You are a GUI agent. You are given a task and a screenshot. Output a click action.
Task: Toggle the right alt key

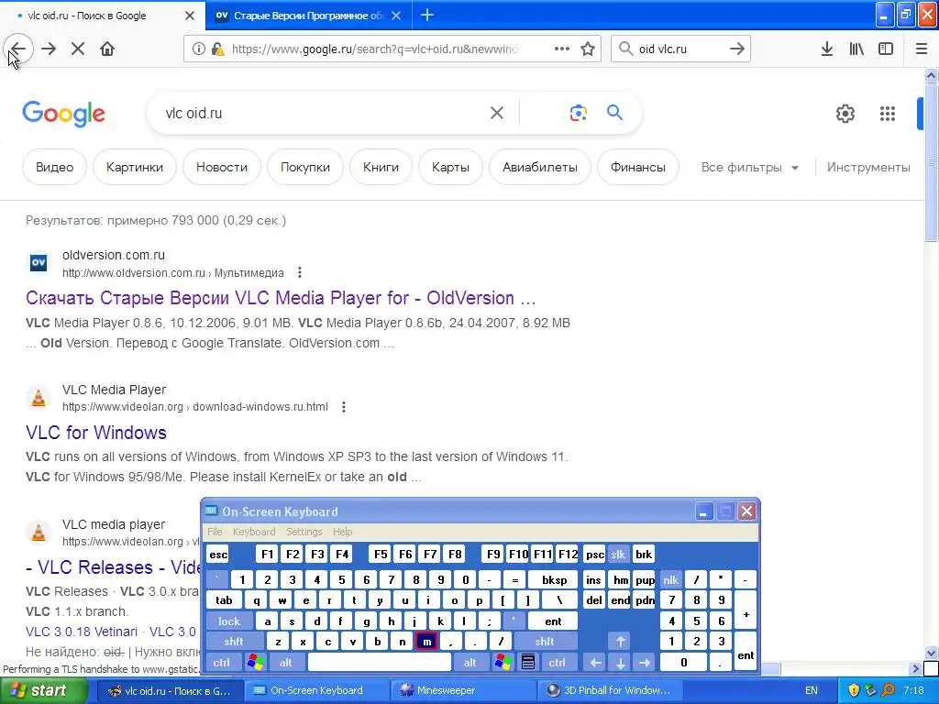470,663
